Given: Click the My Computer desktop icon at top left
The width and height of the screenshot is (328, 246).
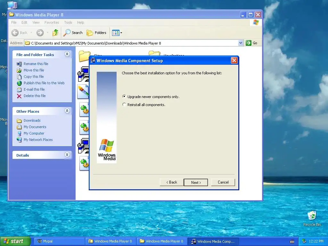Looking at the screenshot, I should pyautogui.click(x=12, y=5).
